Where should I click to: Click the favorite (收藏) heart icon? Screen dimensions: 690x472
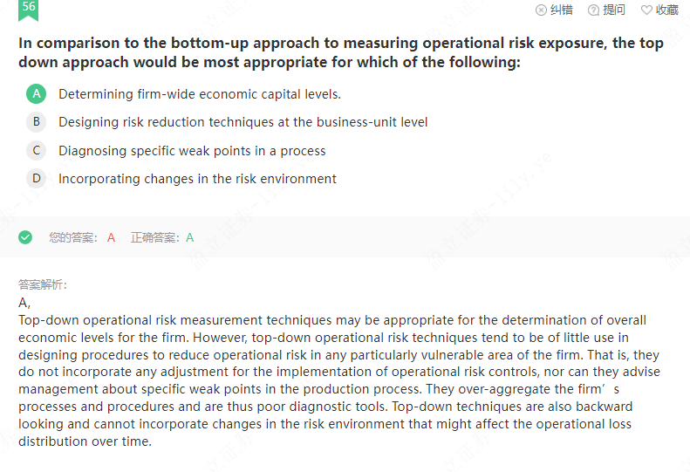coord(646,10)
